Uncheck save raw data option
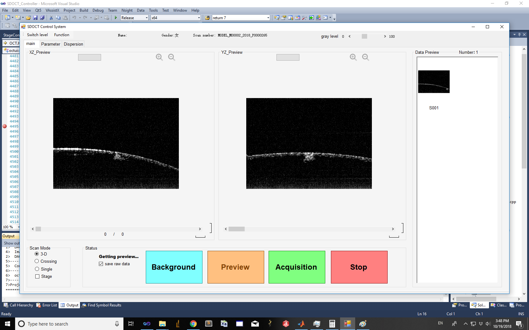This screenshot has width=529, height=330. [101, 264]
